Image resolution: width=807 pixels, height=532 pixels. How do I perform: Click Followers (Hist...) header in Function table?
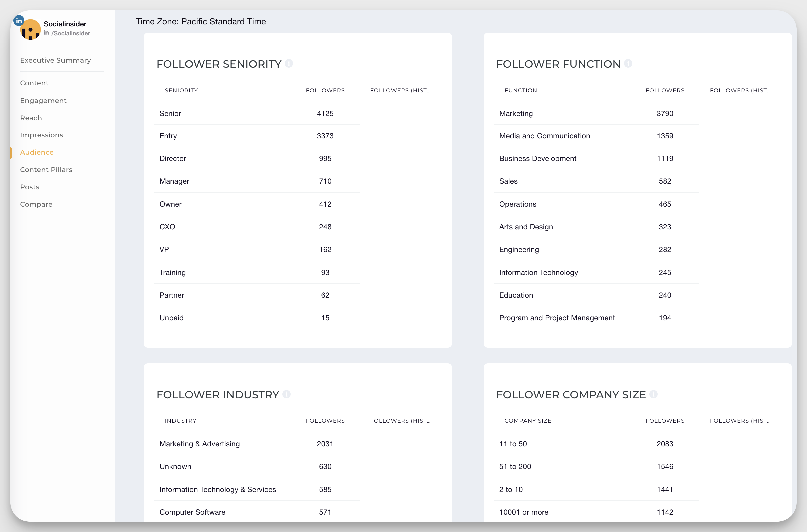[x=740, y=90]
